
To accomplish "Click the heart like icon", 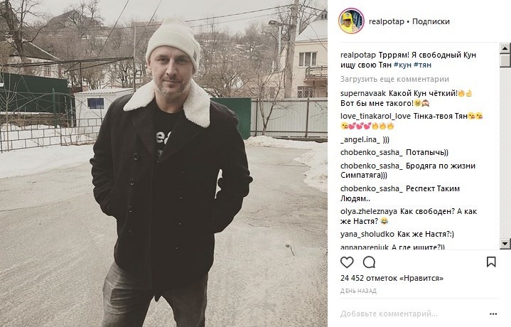I will pos(347,262).
